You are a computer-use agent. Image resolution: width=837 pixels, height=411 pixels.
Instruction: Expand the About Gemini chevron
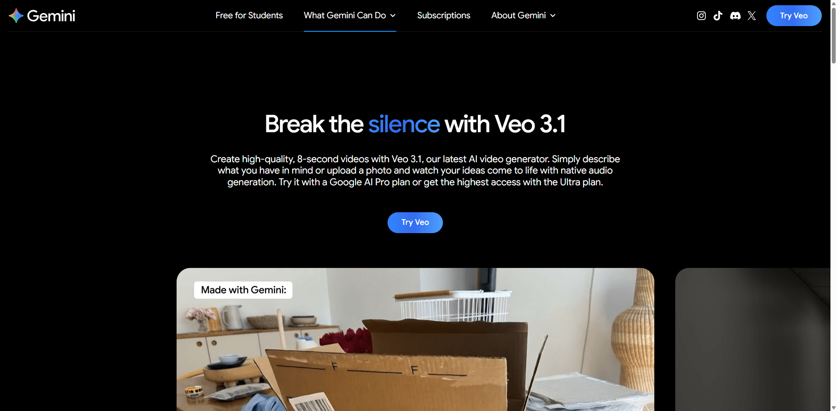point(553,16)
